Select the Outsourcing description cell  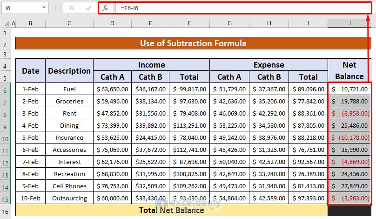[69, 198]
